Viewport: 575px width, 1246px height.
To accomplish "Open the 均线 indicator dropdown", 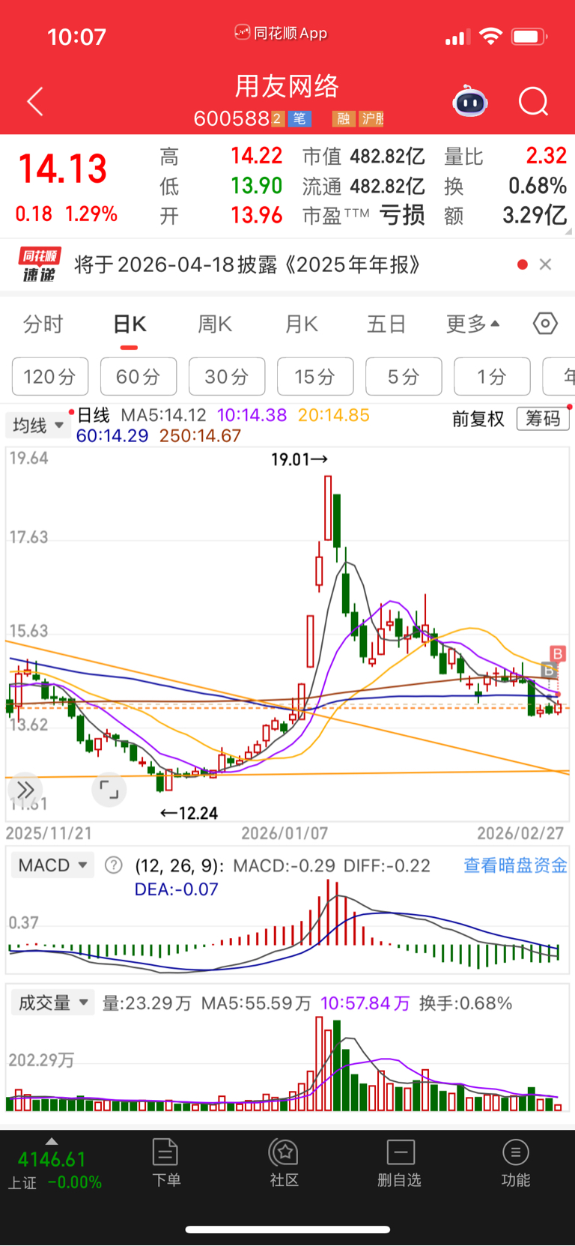I will [x=37, y=426].
